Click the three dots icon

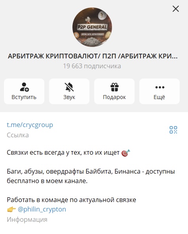160,87
